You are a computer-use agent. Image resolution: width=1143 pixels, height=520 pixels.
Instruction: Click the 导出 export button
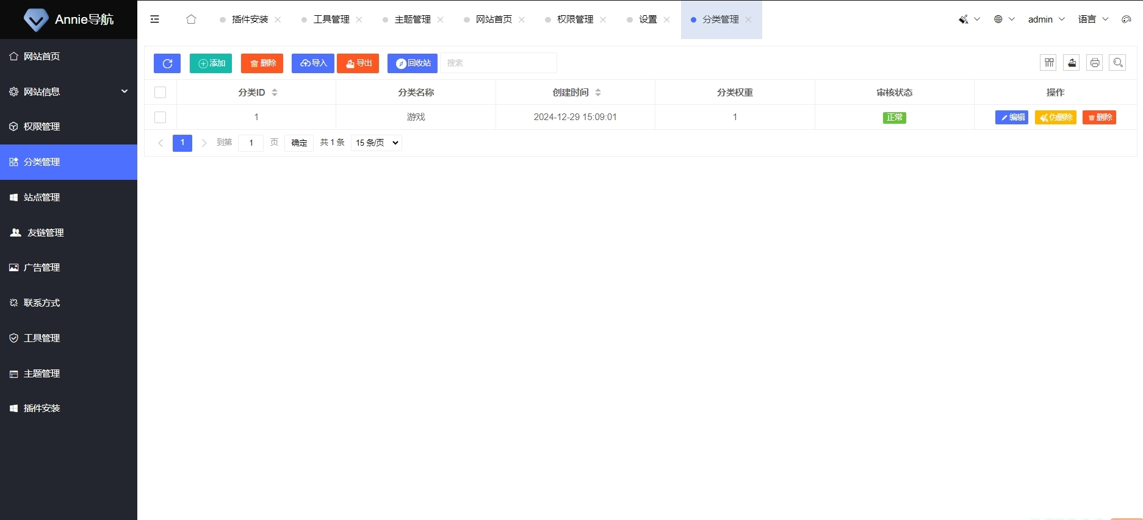click(x=358, y=63)
